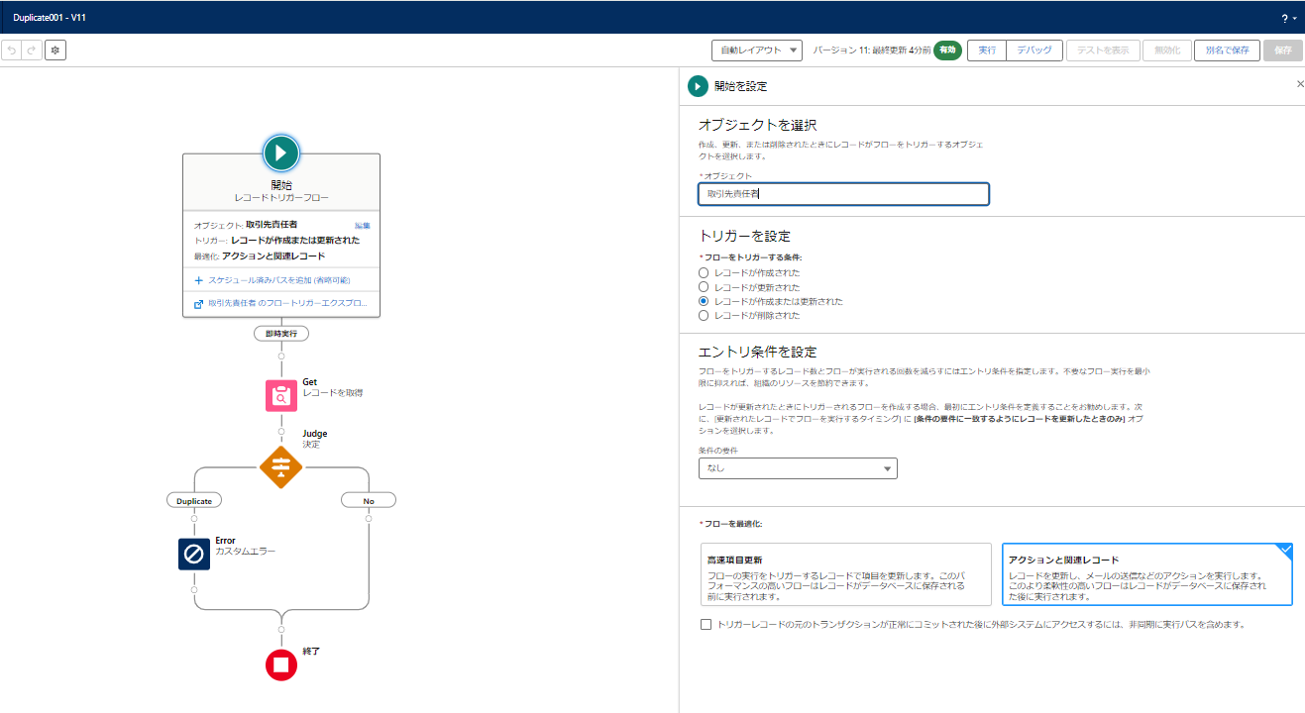Viewport: 1305px width, 713px height.
Task: Add element below the Duplicate path label
Action: [194, 518]
